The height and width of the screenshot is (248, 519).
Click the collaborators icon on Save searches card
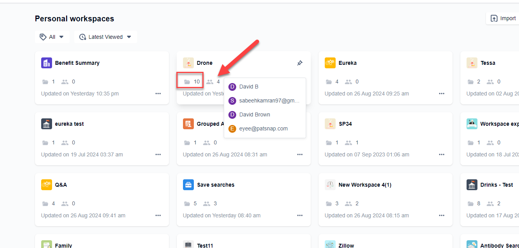coord(206,203)
